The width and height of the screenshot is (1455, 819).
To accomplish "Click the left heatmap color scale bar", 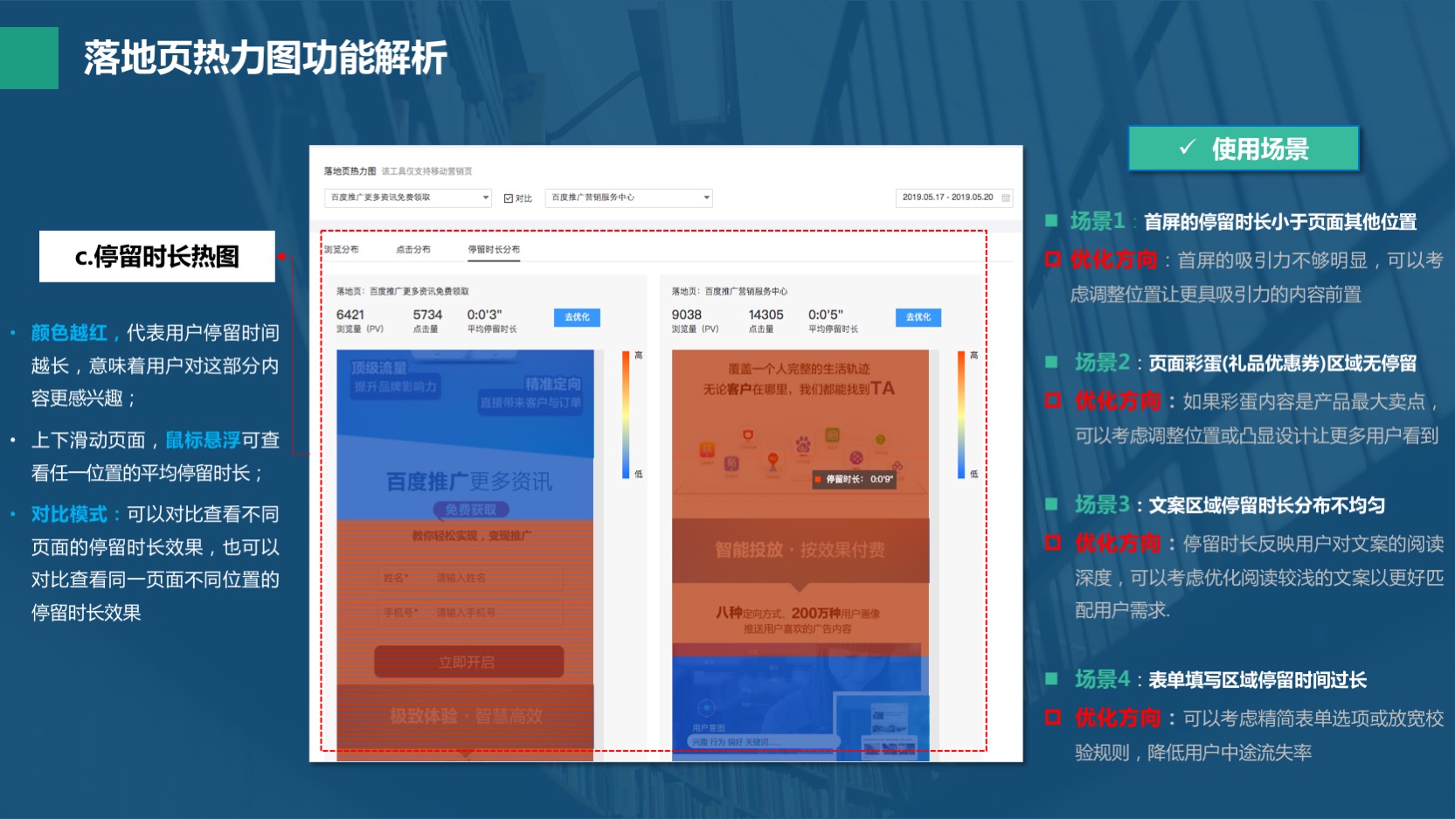I will pos(626,414).
